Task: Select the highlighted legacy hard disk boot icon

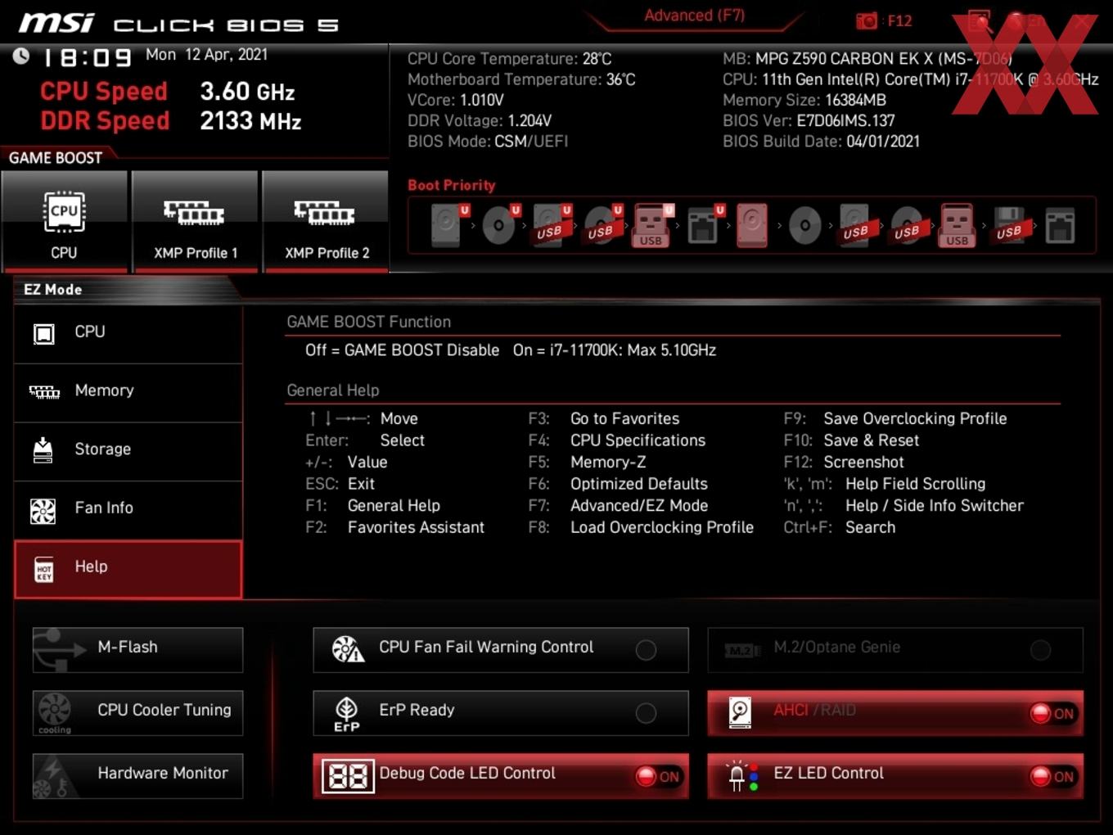Action: pyautogui.click(x=752, y=225)
